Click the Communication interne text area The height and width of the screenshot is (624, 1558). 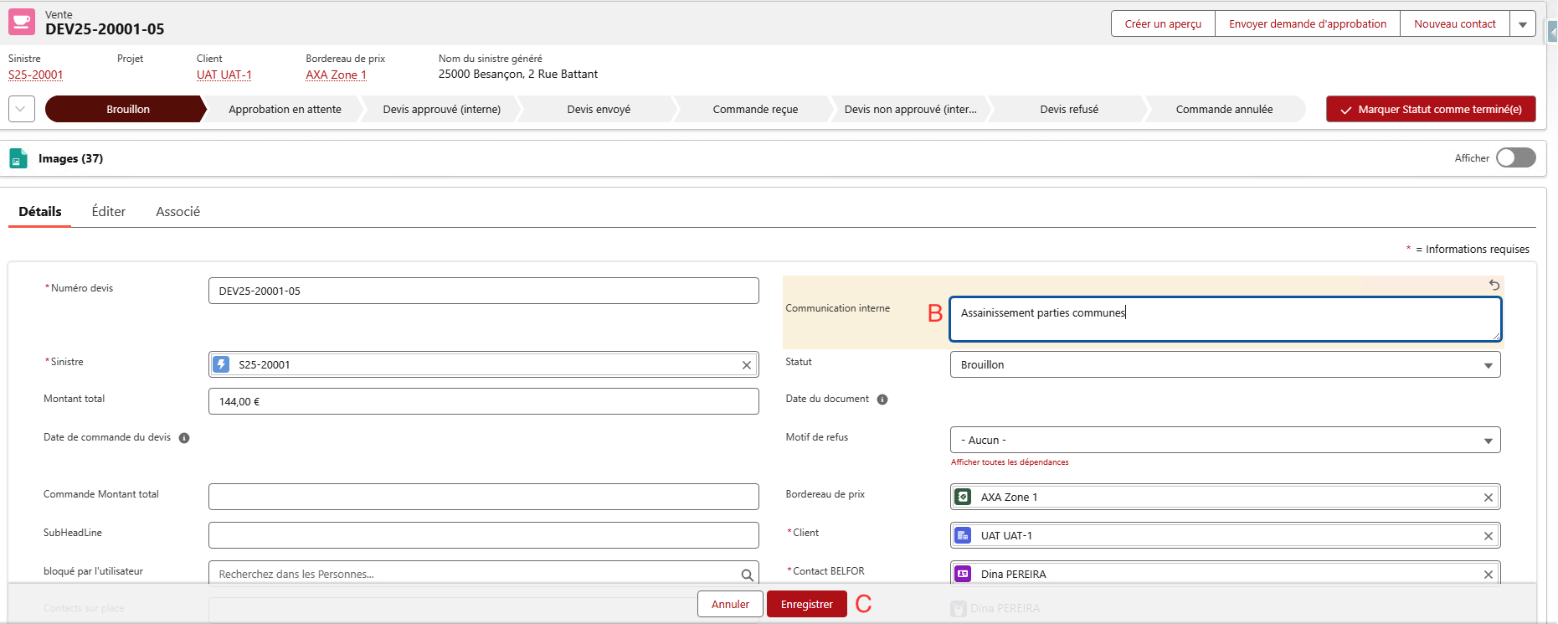[x=1225, y=319]
